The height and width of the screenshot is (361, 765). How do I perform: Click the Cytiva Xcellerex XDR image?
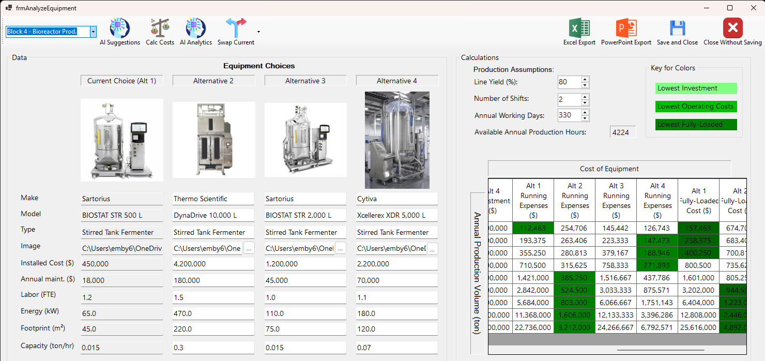pos(397,140)
